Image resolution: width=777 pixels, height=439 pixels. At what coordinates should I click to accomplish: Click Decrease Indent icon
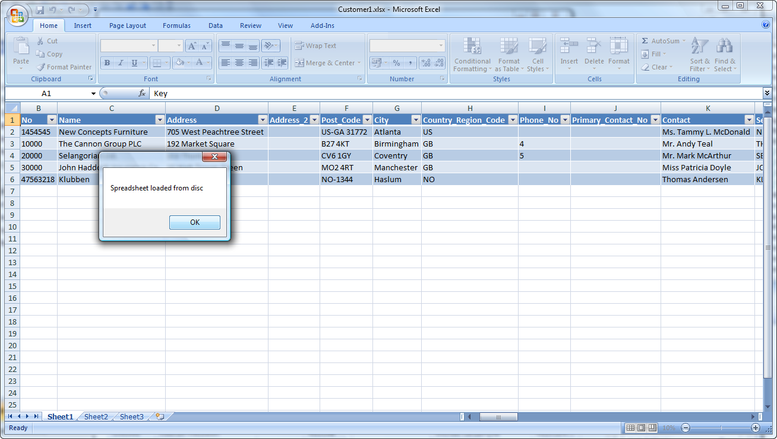tap(269, 63)
